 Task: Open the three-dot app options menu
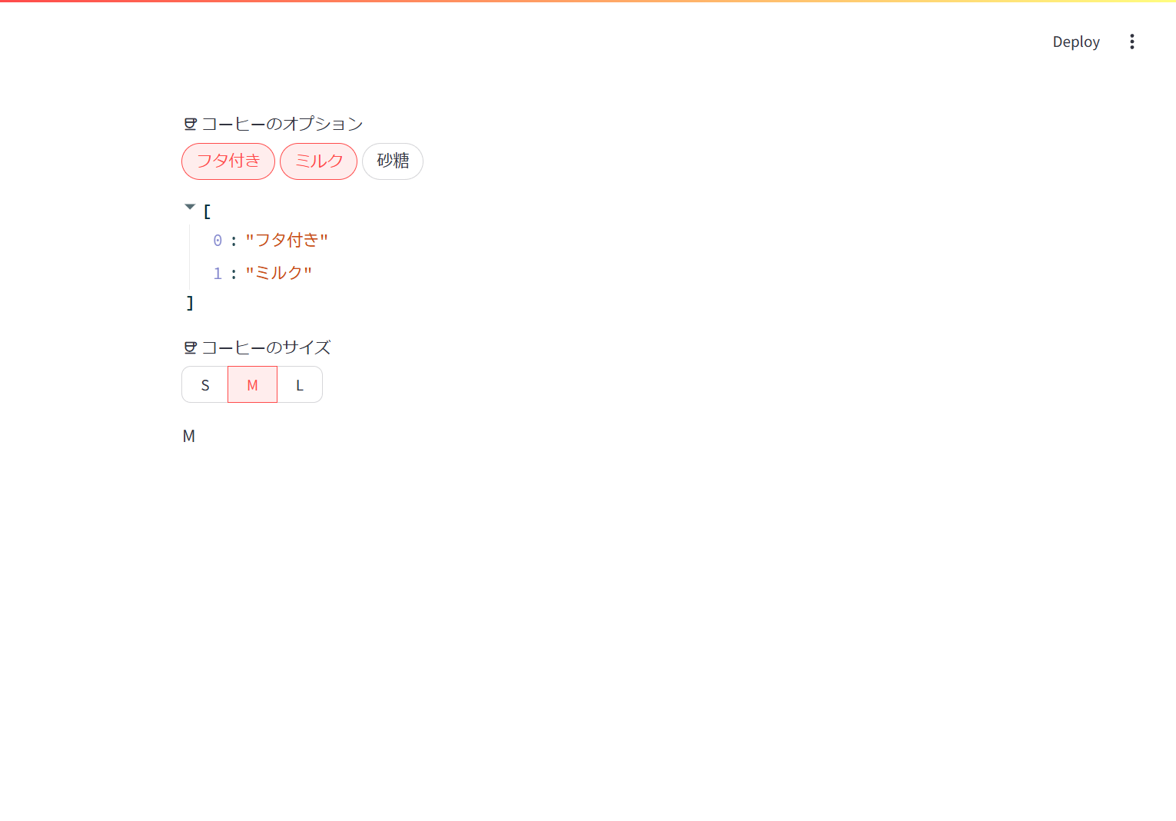click(x=1132, y=42)
